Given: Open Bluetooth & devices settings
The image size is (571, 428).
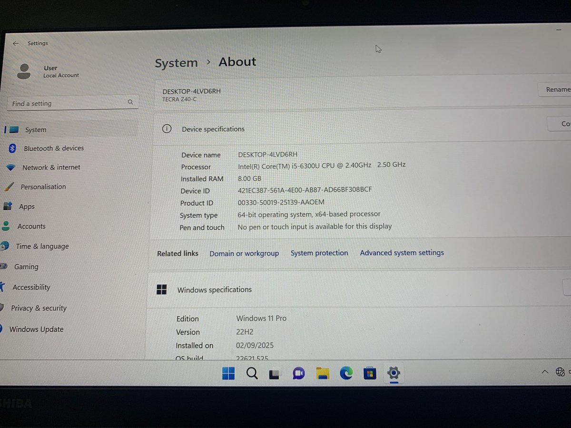Looking at the screenshot, I should [x=54, y=148].
